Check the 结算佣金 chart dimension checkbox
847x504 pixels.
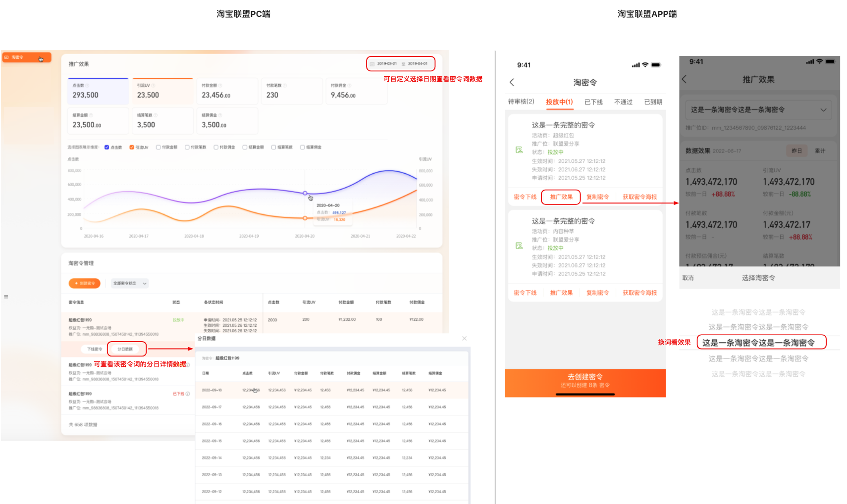[302, 147]
